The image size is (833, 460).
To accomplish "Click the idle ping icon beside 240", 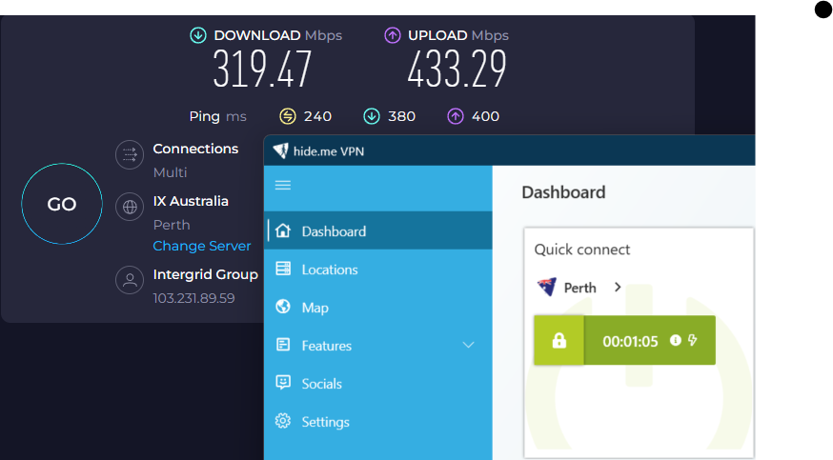I will 288,116.
